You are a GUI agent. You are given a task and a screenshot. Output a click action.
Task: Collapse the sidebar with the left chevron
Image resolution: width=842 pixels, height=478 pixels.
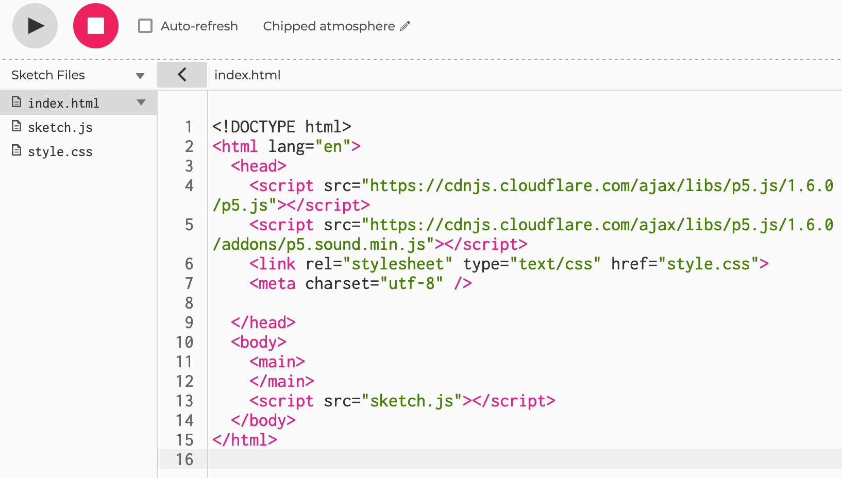(x=182, y=75)
